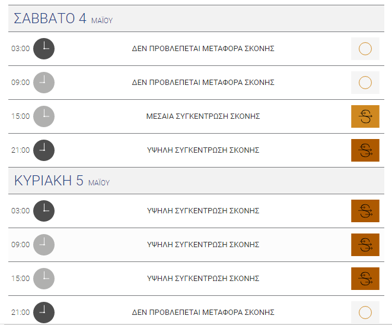Click the no-dust circle icon at Sunday 21:00
This screenshot has height=325, width=392.
pos(365,313)
